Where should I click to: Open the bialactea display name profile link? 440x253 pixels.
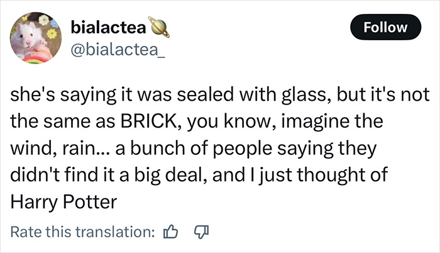coord(109,28)
